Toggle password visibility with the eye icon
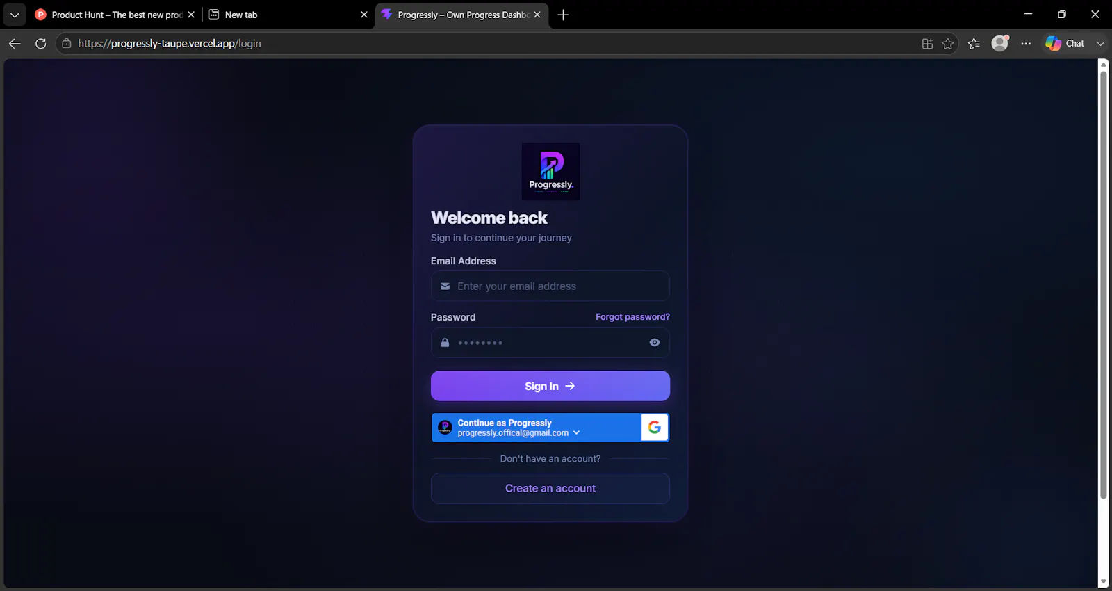 click(655, 342)
